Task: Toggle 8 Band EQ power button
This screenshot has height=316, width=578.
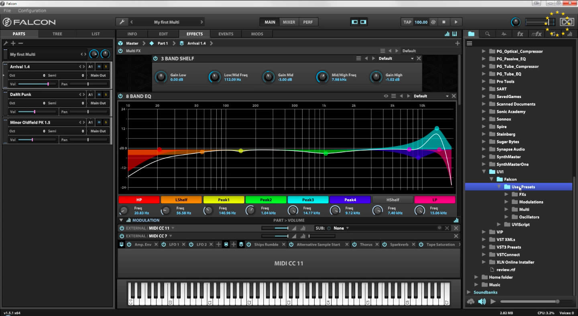Action: (x=120, y=96)
